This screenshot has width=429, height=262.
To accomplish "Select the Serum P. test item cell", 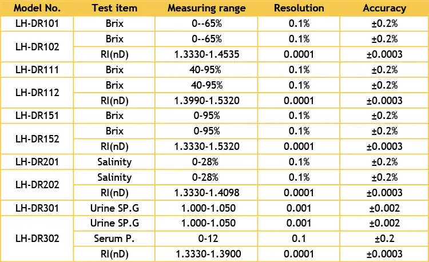I will 114,239.
